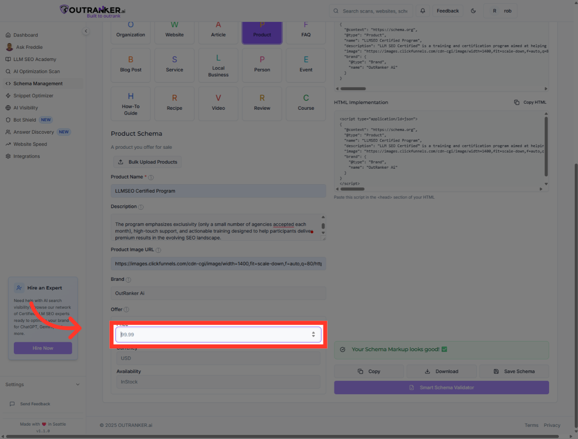Click the Price stepper arrows
This screenshot has height=439, width=578.
click(313, 335)
